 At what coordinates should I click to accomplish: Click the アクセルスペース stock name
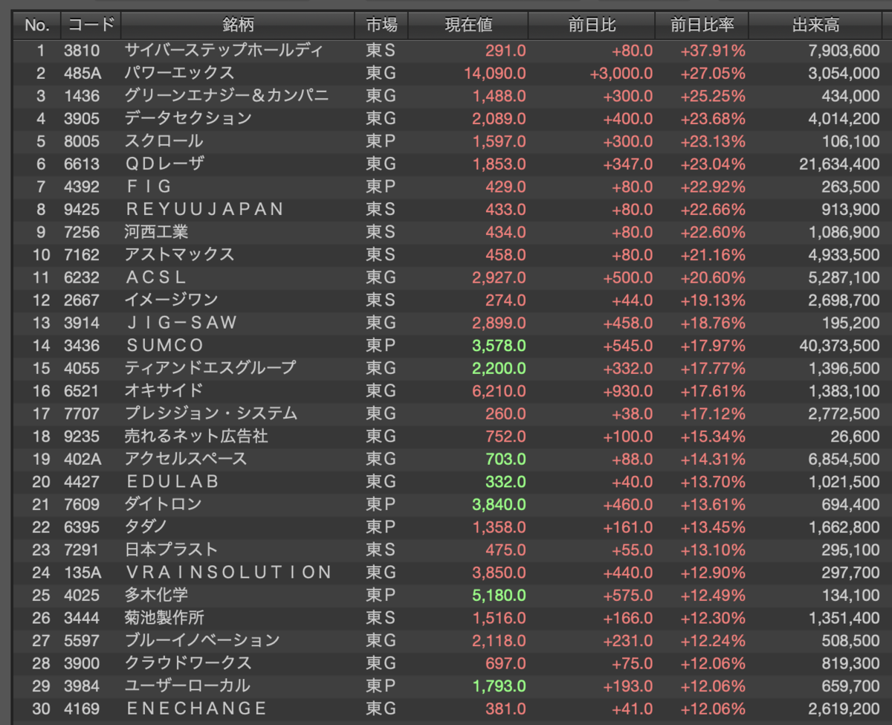pyautogui.click(x=186, y=459)
